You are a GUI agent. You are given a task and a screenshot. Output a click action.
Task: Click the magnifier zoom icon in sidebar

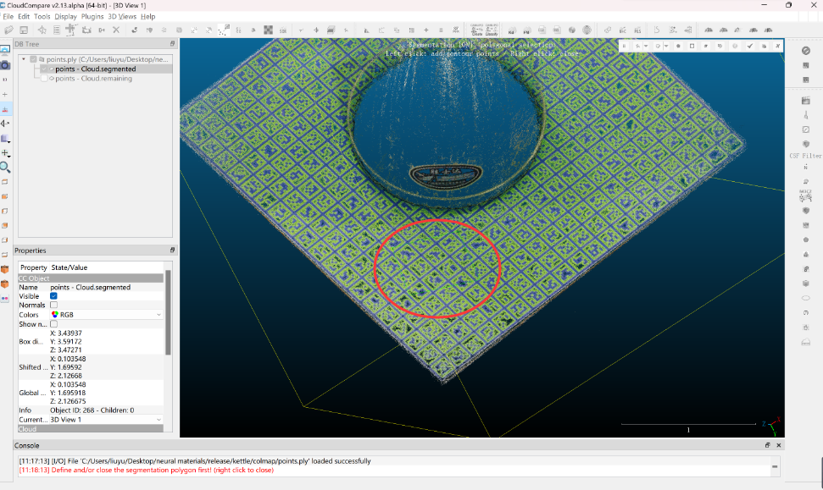(x=5, y=168)
